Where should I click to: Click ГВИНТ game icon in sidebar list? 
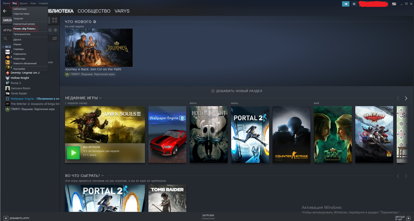pos(8,109)
